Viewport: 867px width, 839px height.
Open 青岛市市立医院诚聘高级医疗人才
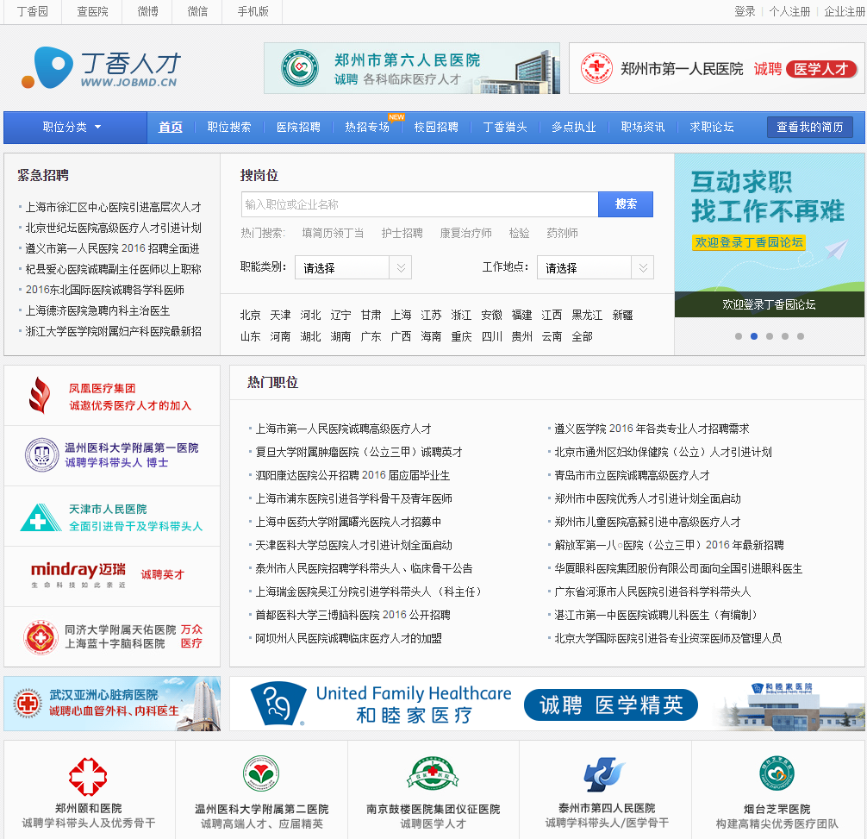pos(632,476)
